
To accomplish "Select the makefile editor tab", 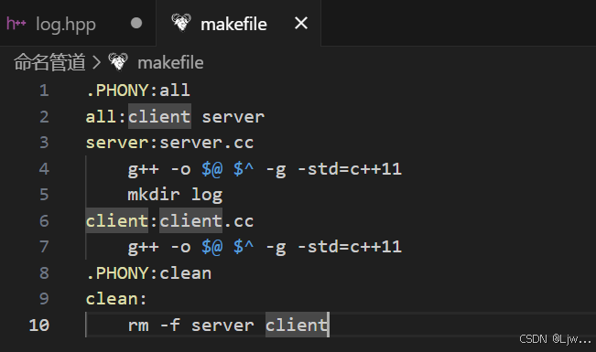I will point(238,24).
